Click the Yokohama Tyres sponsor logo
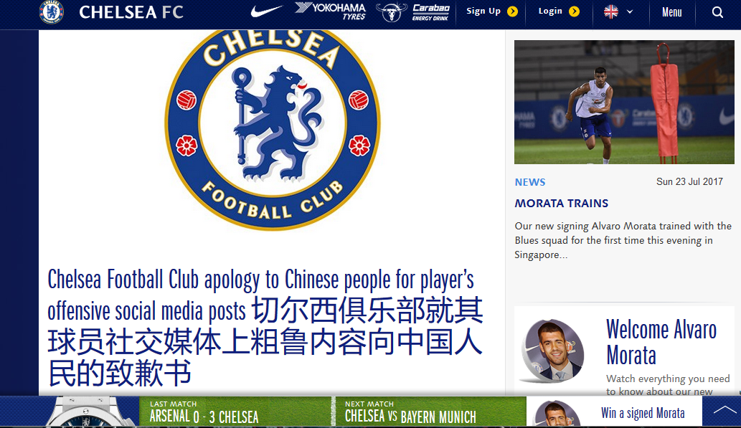The height and width of the screenshot is (428, 741). [331, 11]
